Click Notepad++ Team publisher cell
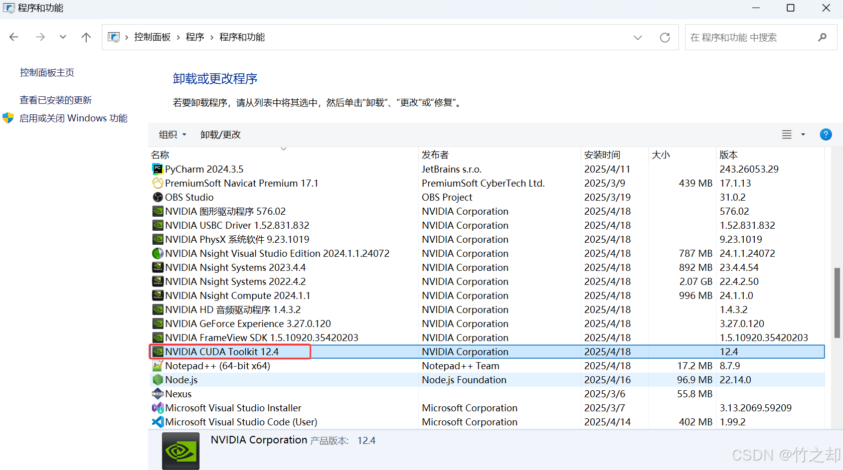 pyautogui.click(x=460, y=366)
